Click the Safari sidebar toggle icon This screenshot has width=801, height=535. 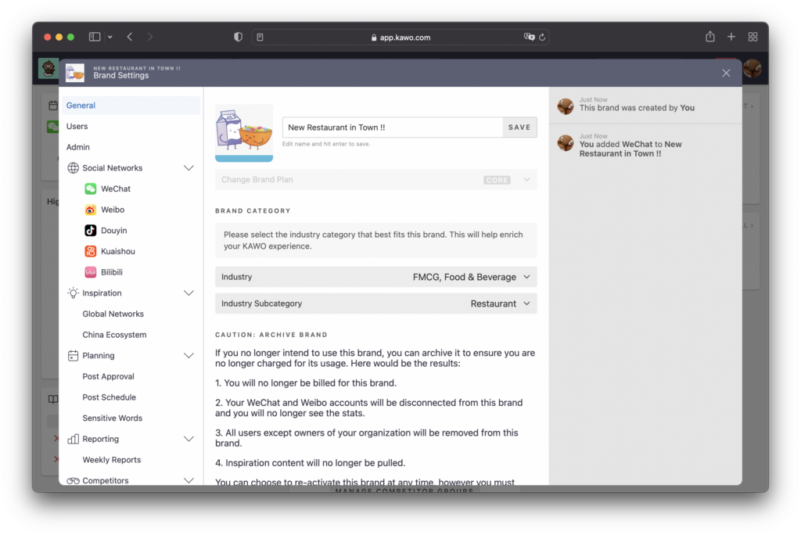(x=95, y=37)
